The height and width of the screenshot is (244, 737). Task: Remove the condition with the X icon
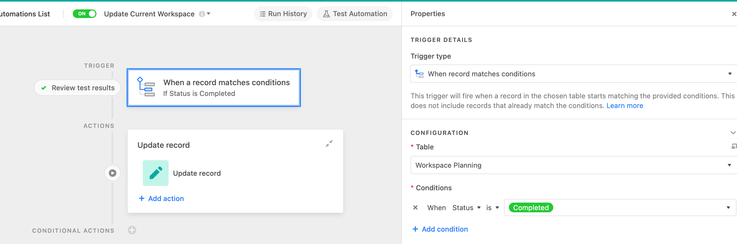pos(415,207)
